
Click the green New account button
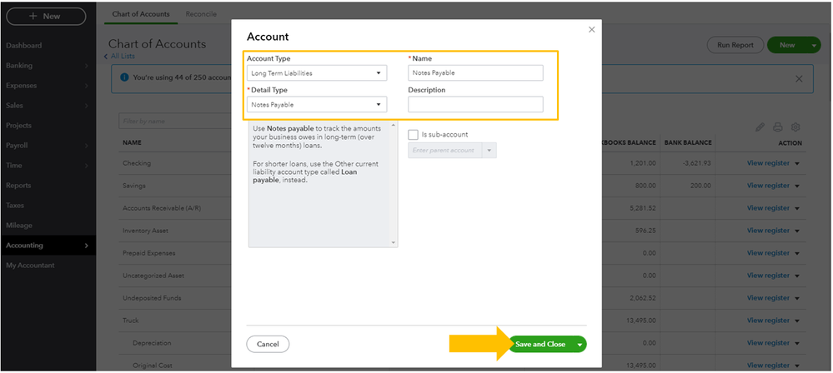[787, 46]
